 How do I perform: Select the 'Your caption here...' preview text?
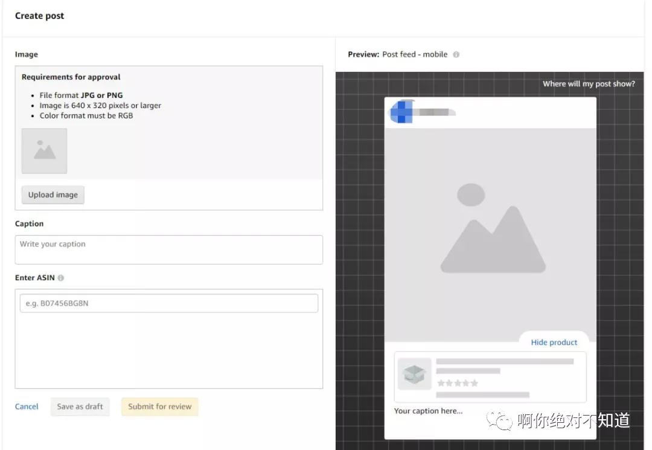tap(428, 411)
